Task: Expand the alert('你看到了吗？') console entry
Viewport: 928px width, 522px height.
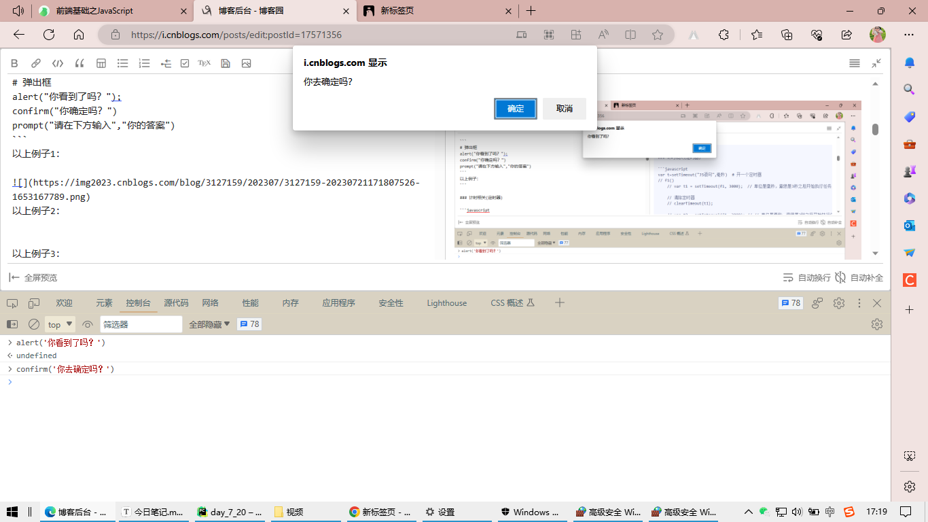Action: tap(10, 343)
